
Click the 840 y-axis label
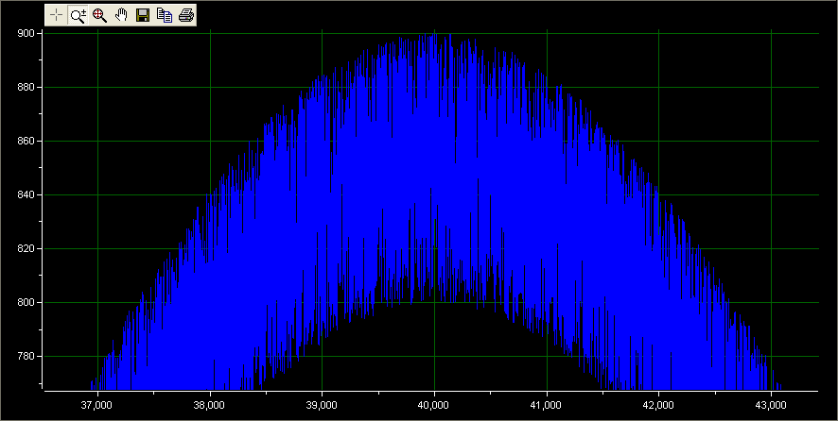pos(26,195)
